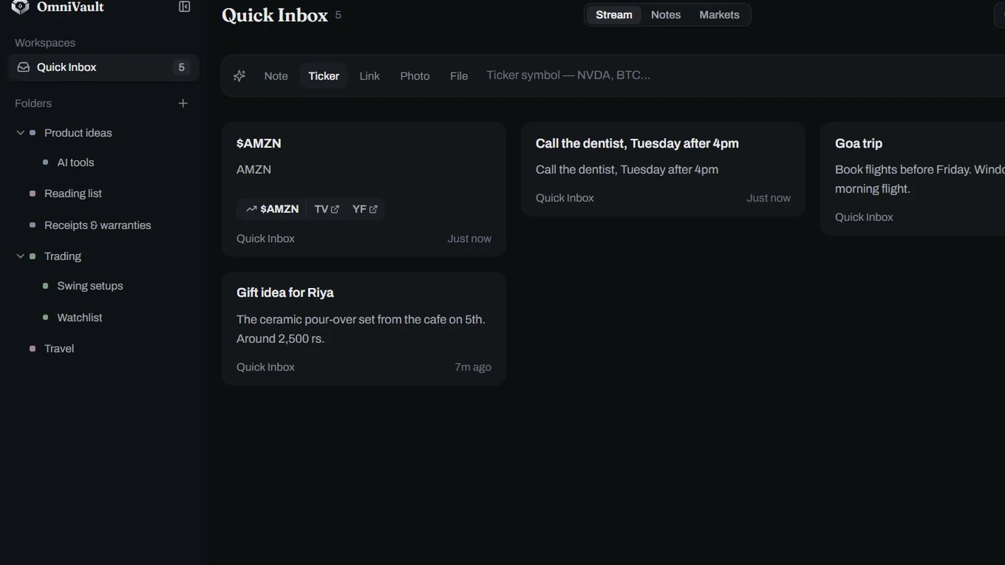Click the 'Just now' timestamp on the $AMZN card
Image resolution: width=1005 pixels, height=565 pixels.
[x=469, y=239]
